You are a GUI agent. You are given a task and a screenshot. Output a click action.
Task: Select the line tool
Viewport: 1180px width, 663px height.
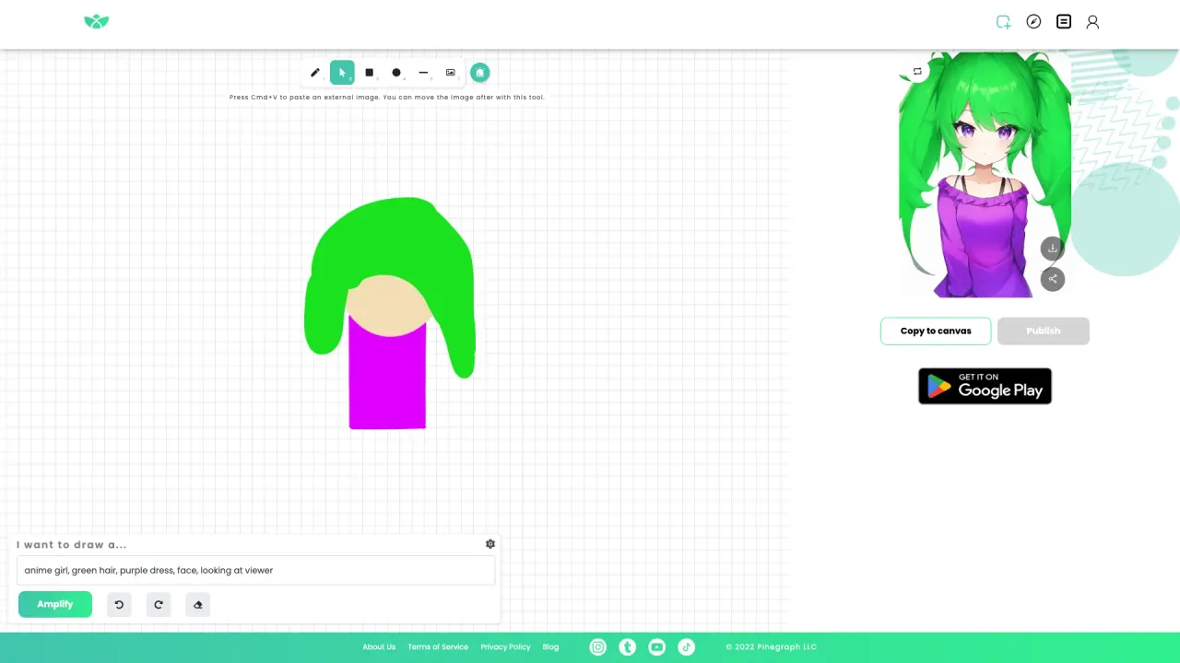point(423,73)
